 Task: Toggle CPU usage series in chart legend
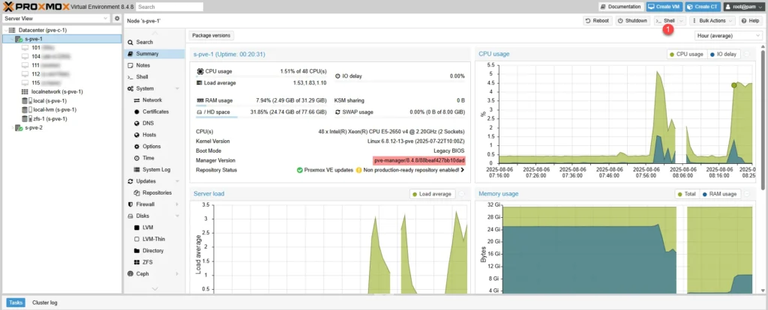(x=685, y=54)
